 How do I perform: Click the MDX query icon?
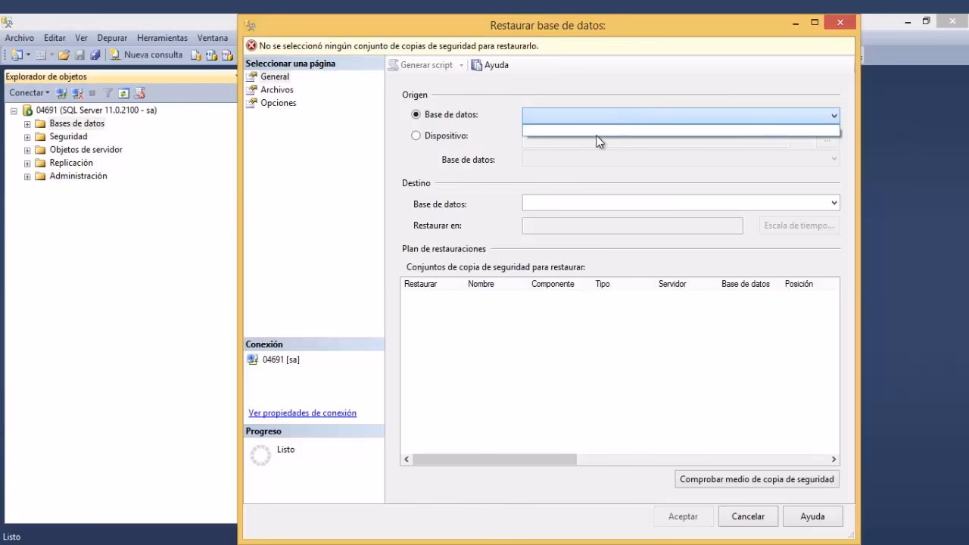tap(211, 54)
